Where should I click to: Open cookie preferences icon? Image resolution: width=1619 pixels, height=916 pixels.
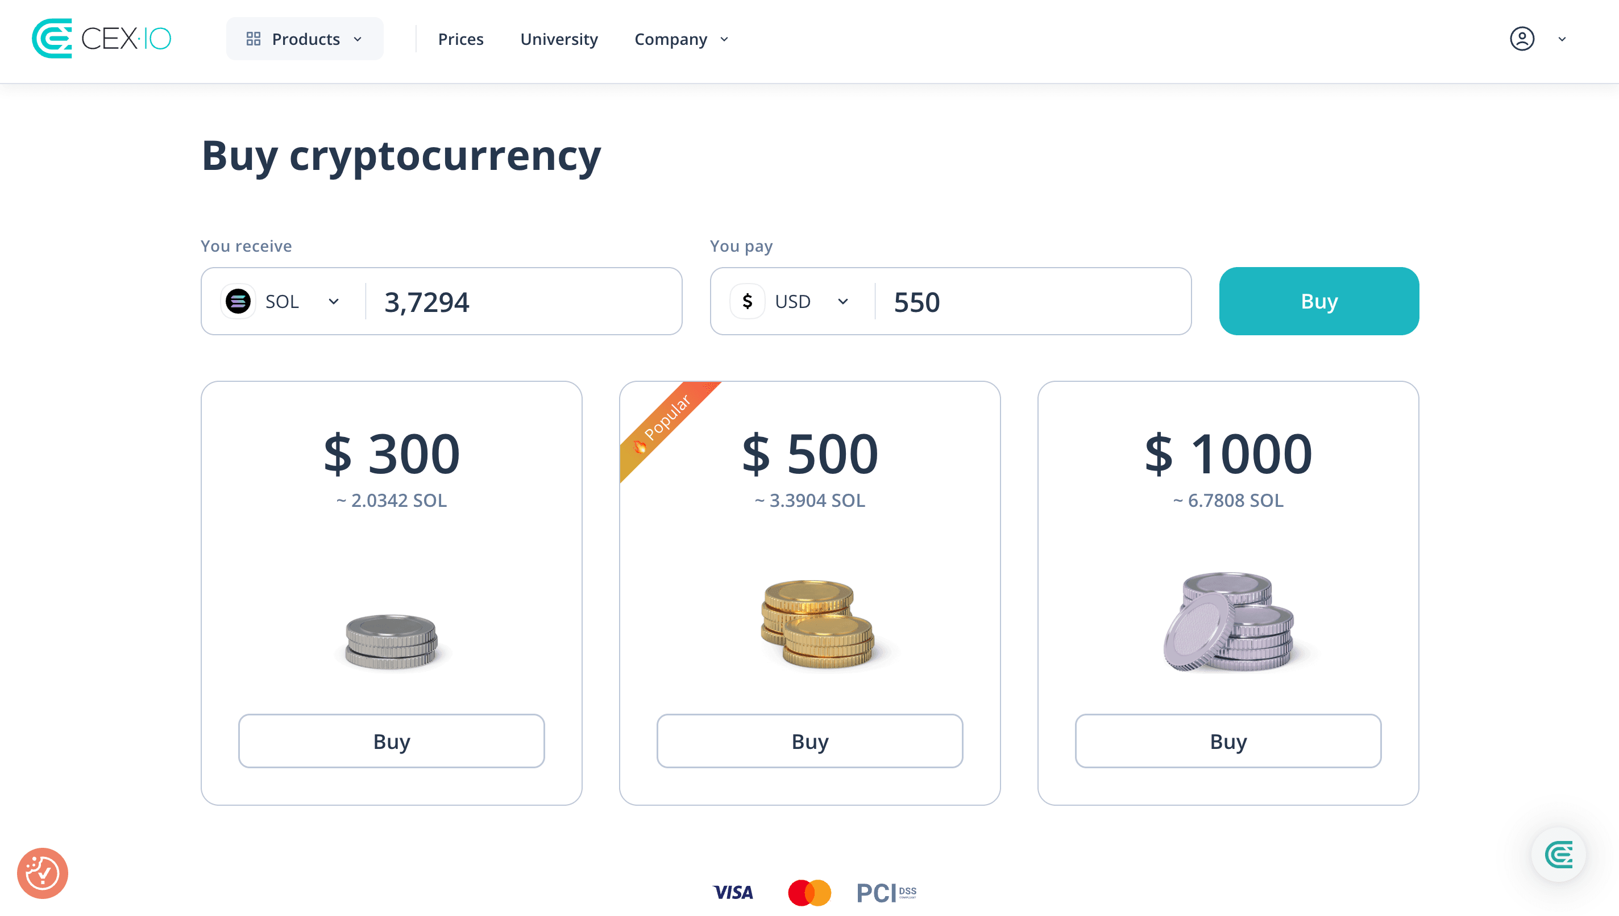(42, 873)
